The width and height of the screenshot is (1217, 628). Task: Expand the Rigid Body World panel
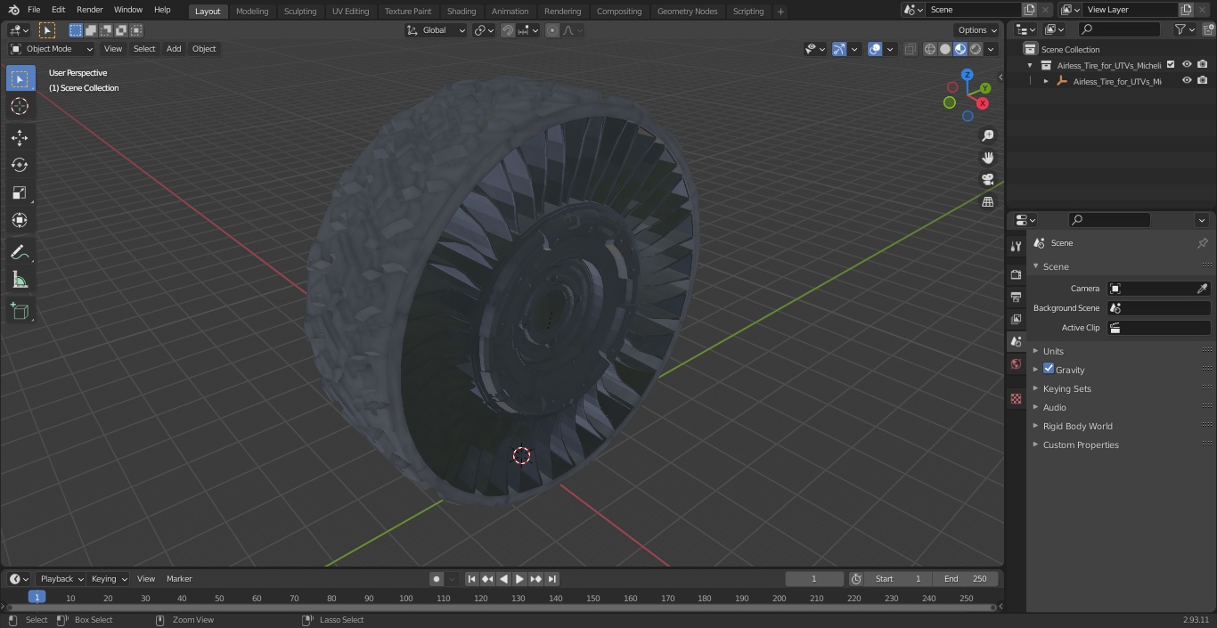[1077, 426]
